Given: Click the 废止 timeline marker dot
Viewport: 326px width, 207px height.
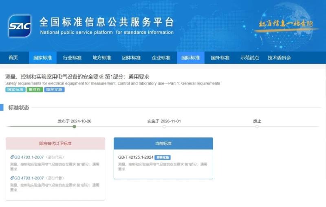Looking at the screenshot, I should point(257,126).
